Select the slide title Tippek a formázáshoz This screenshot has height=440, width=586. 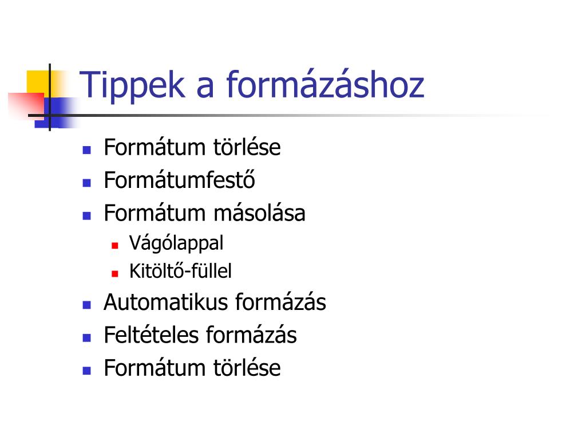[252, 85]
